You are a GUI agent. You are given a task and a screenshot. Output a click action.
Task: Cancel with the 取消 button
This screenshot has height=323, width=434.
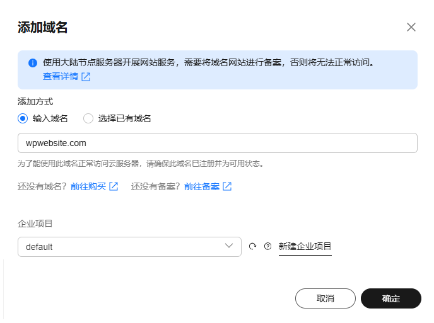click(x=325, y=298)
